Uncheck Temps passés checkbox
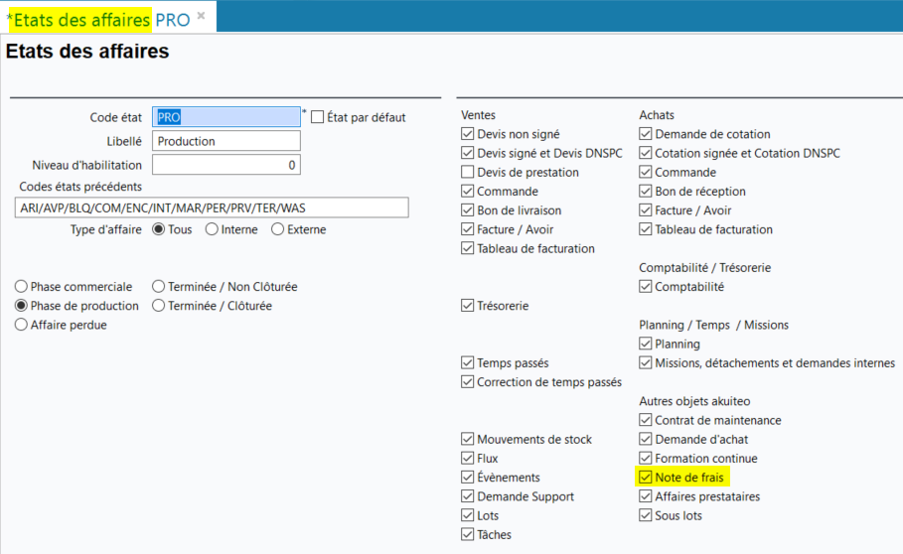Screen dimensions: 903x554 [x=468, y=363]
